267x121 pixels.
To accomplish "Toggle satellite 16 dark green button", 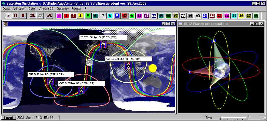I will coord(168,16).
